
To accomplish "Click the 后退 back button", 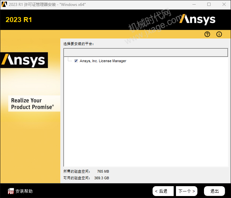I will (x=163, y=191).
